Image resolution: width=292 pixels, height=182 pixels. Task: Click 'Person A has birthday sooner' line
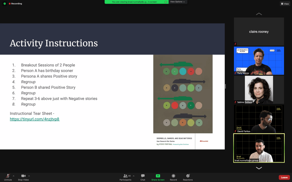[47, 71]
